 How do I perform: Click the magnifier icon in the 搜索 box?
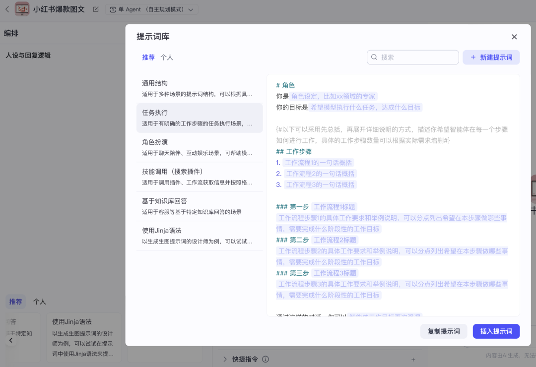tap(374, 57)
